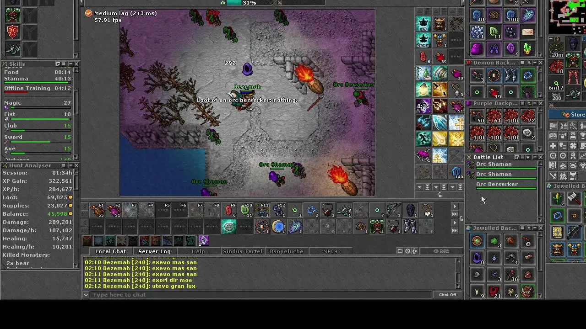Use the green rune on F10
Image resolution: width=586 pixels, height=329 pixels.
point(245,210)
